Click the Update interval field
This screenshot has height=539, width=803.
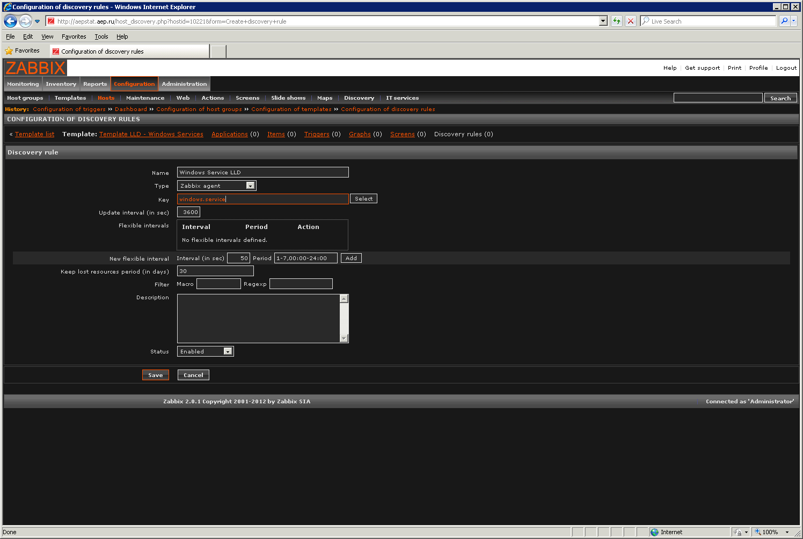(x=188, y=212)
